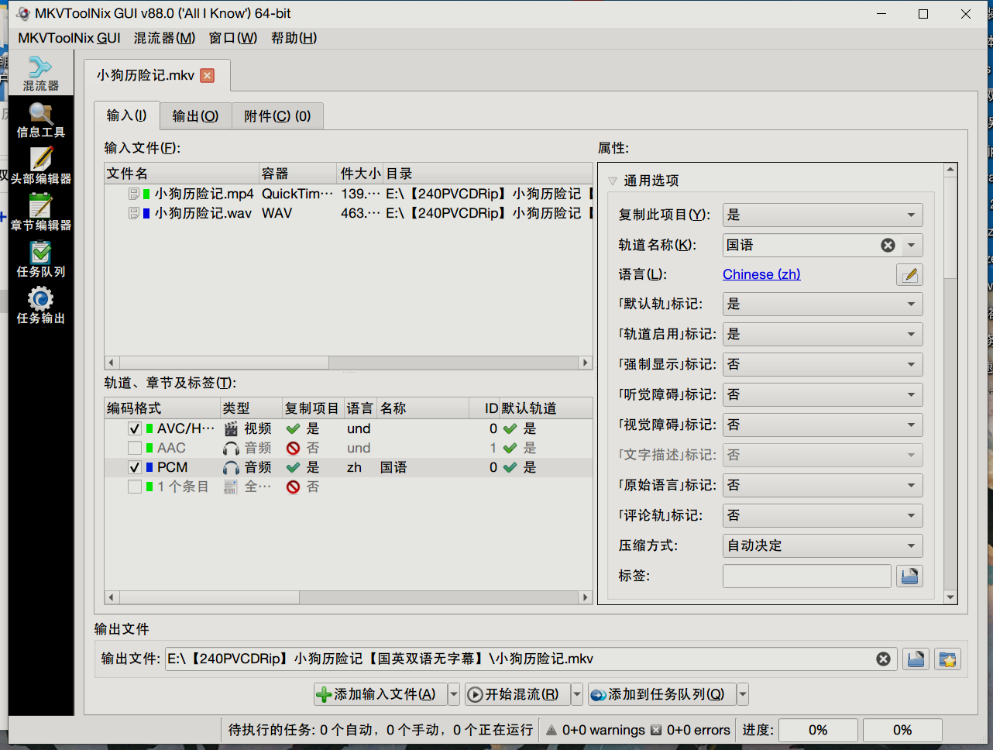Open the 「默认轨」标记 dropdown
The height and width of the screenshot is (750, 993).
(823, 304)
